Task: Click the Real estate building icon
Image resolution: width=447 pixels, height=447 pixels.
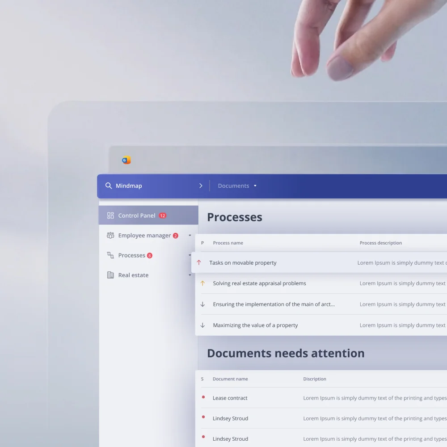Action: click(x=110, y=275)
